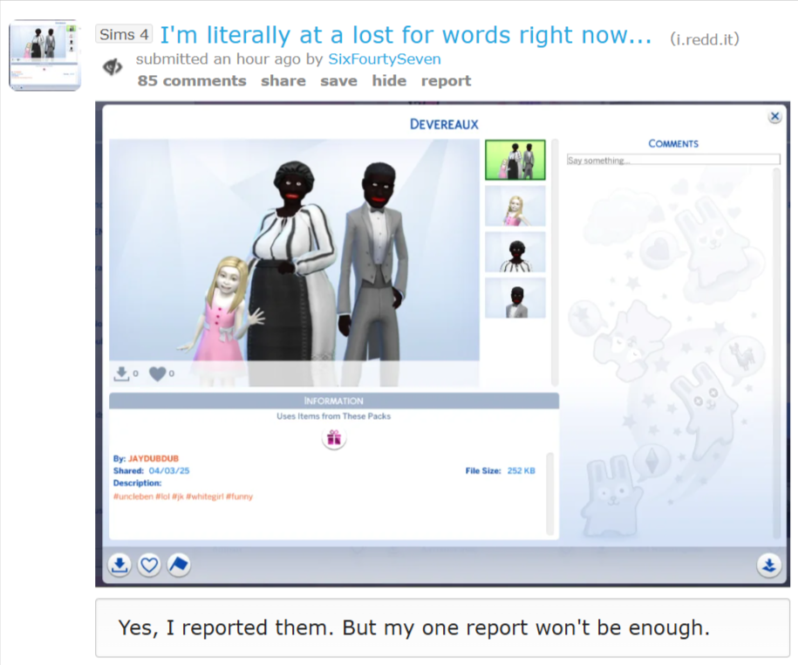Select the blonde child sim thumbnail
Viewport: 798px width, 665px height.
[x=515, y=206]
